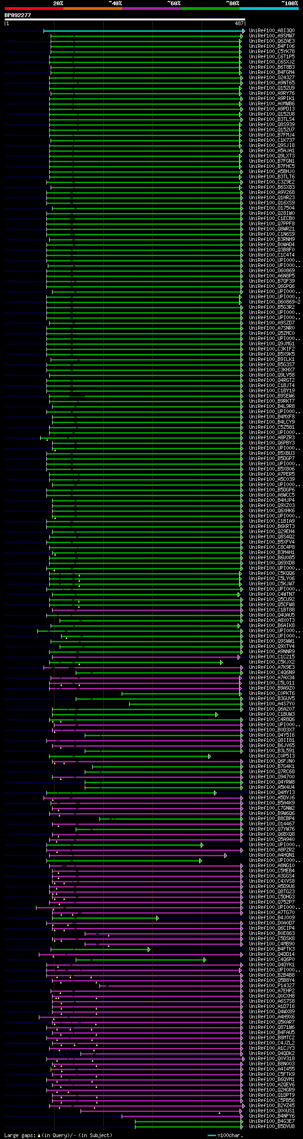Viewport: 303px width, 1139px height.
Task: Select the green ~80% identity legend segment
Action: pyautogui.click(x=210, y=9)
